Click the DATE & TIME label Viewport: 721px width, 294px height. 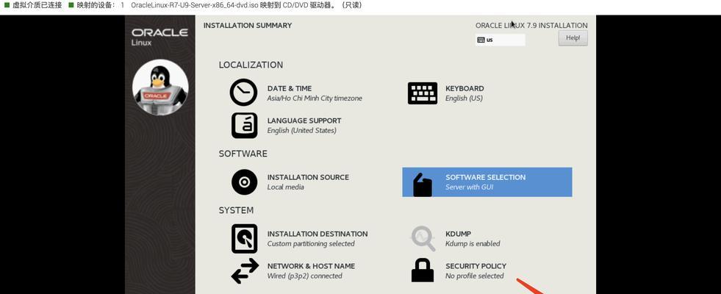tap(290, 88)
